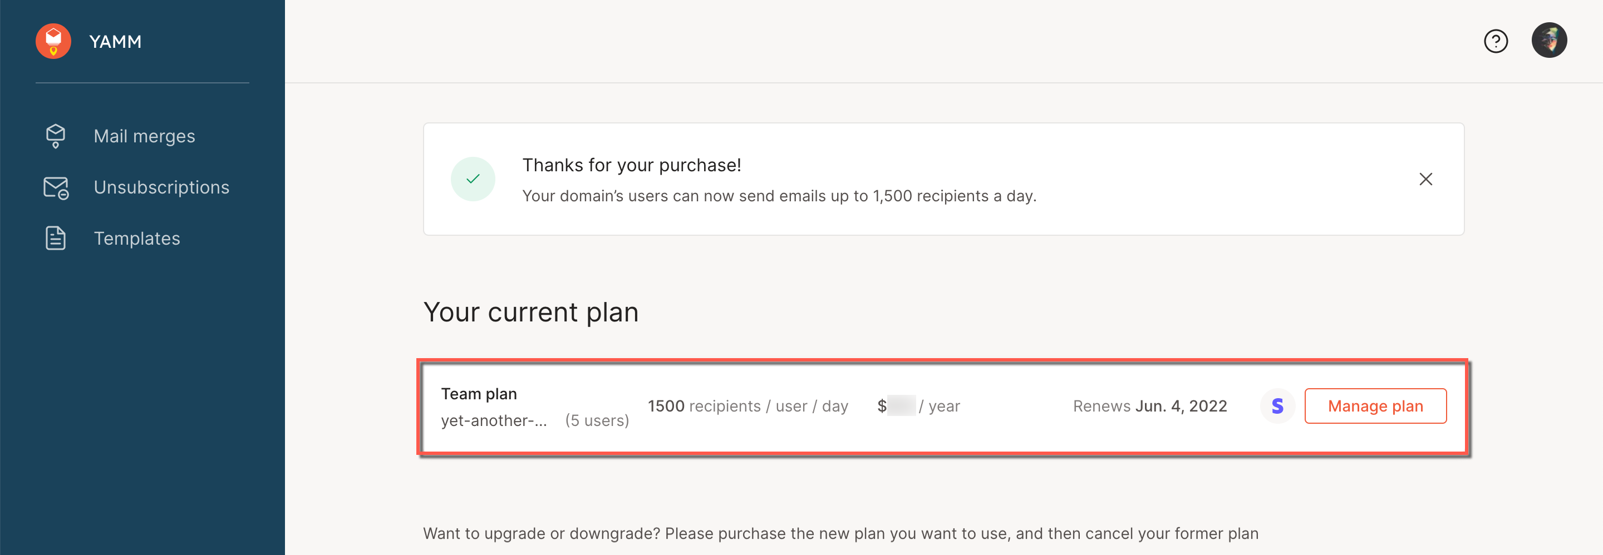Click the green checkmark success icon
The image size is (1603, 555).
point(473,179)
